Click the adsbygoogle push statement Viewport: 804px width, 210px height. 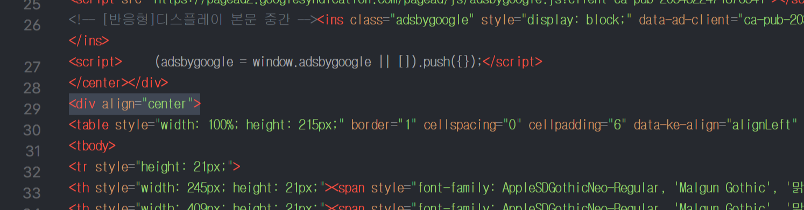click(318, 62)
